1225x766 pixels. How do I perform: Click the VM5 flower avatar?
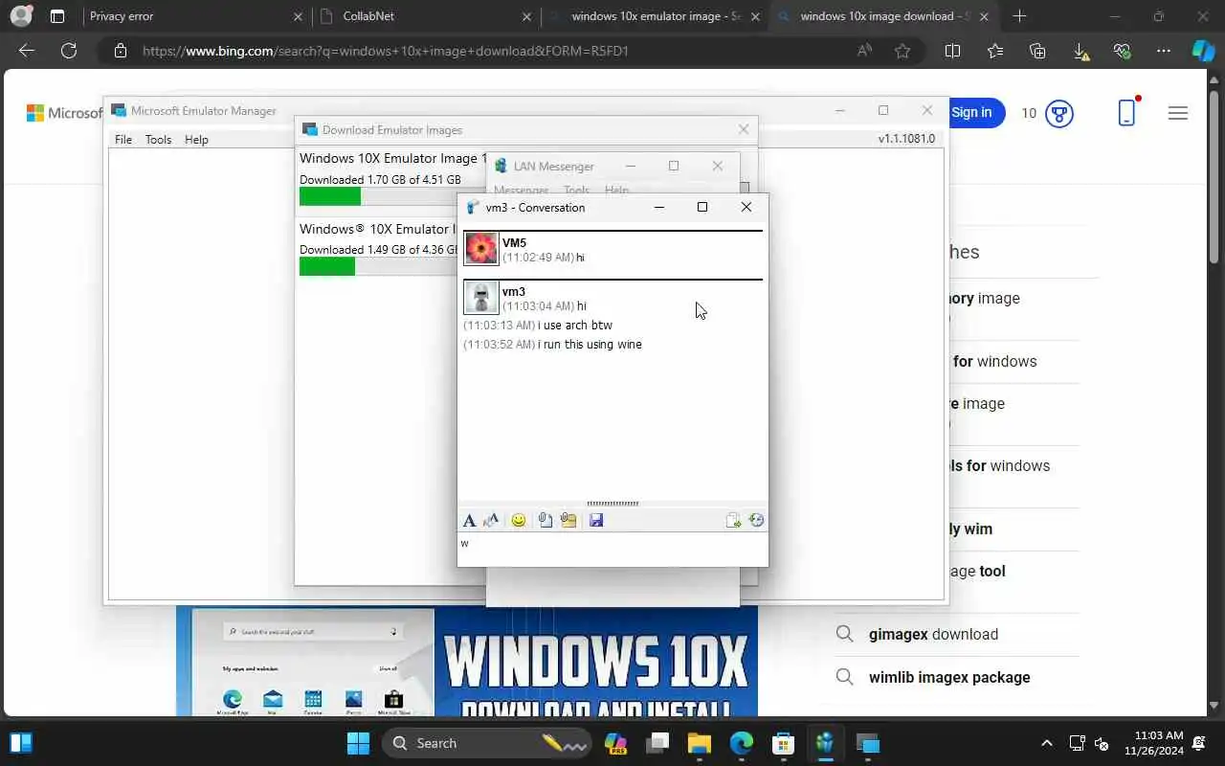pyautogui.click(x=481, y=249)
